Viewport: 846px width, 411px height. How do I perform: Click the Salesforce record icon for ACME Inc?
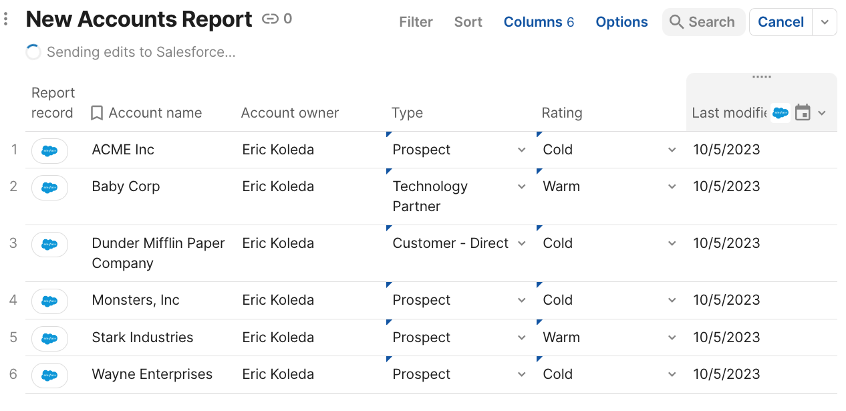click(49, 150)
